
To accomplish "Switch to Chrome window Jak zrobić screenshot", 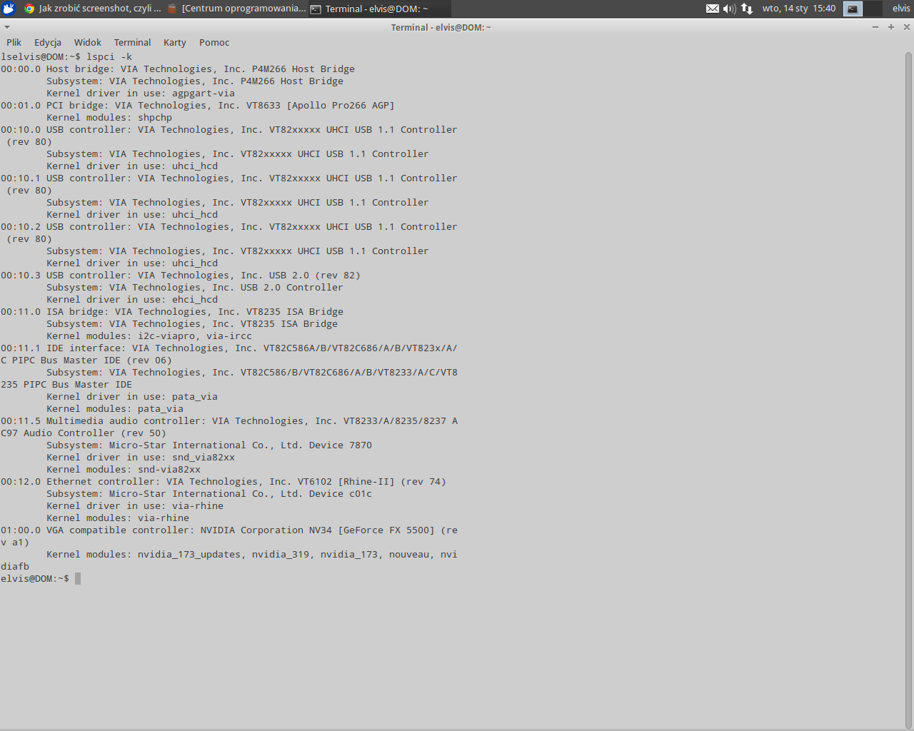I will (92, 9).
